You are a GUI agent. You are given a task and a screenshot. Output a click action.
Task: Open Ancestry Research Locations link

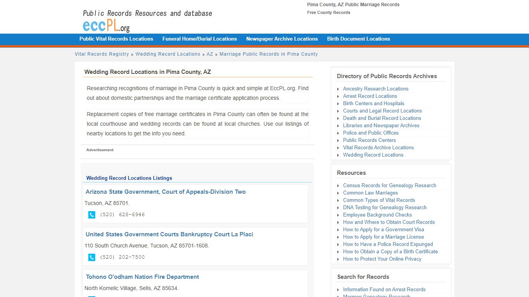[x=376, y=89]
